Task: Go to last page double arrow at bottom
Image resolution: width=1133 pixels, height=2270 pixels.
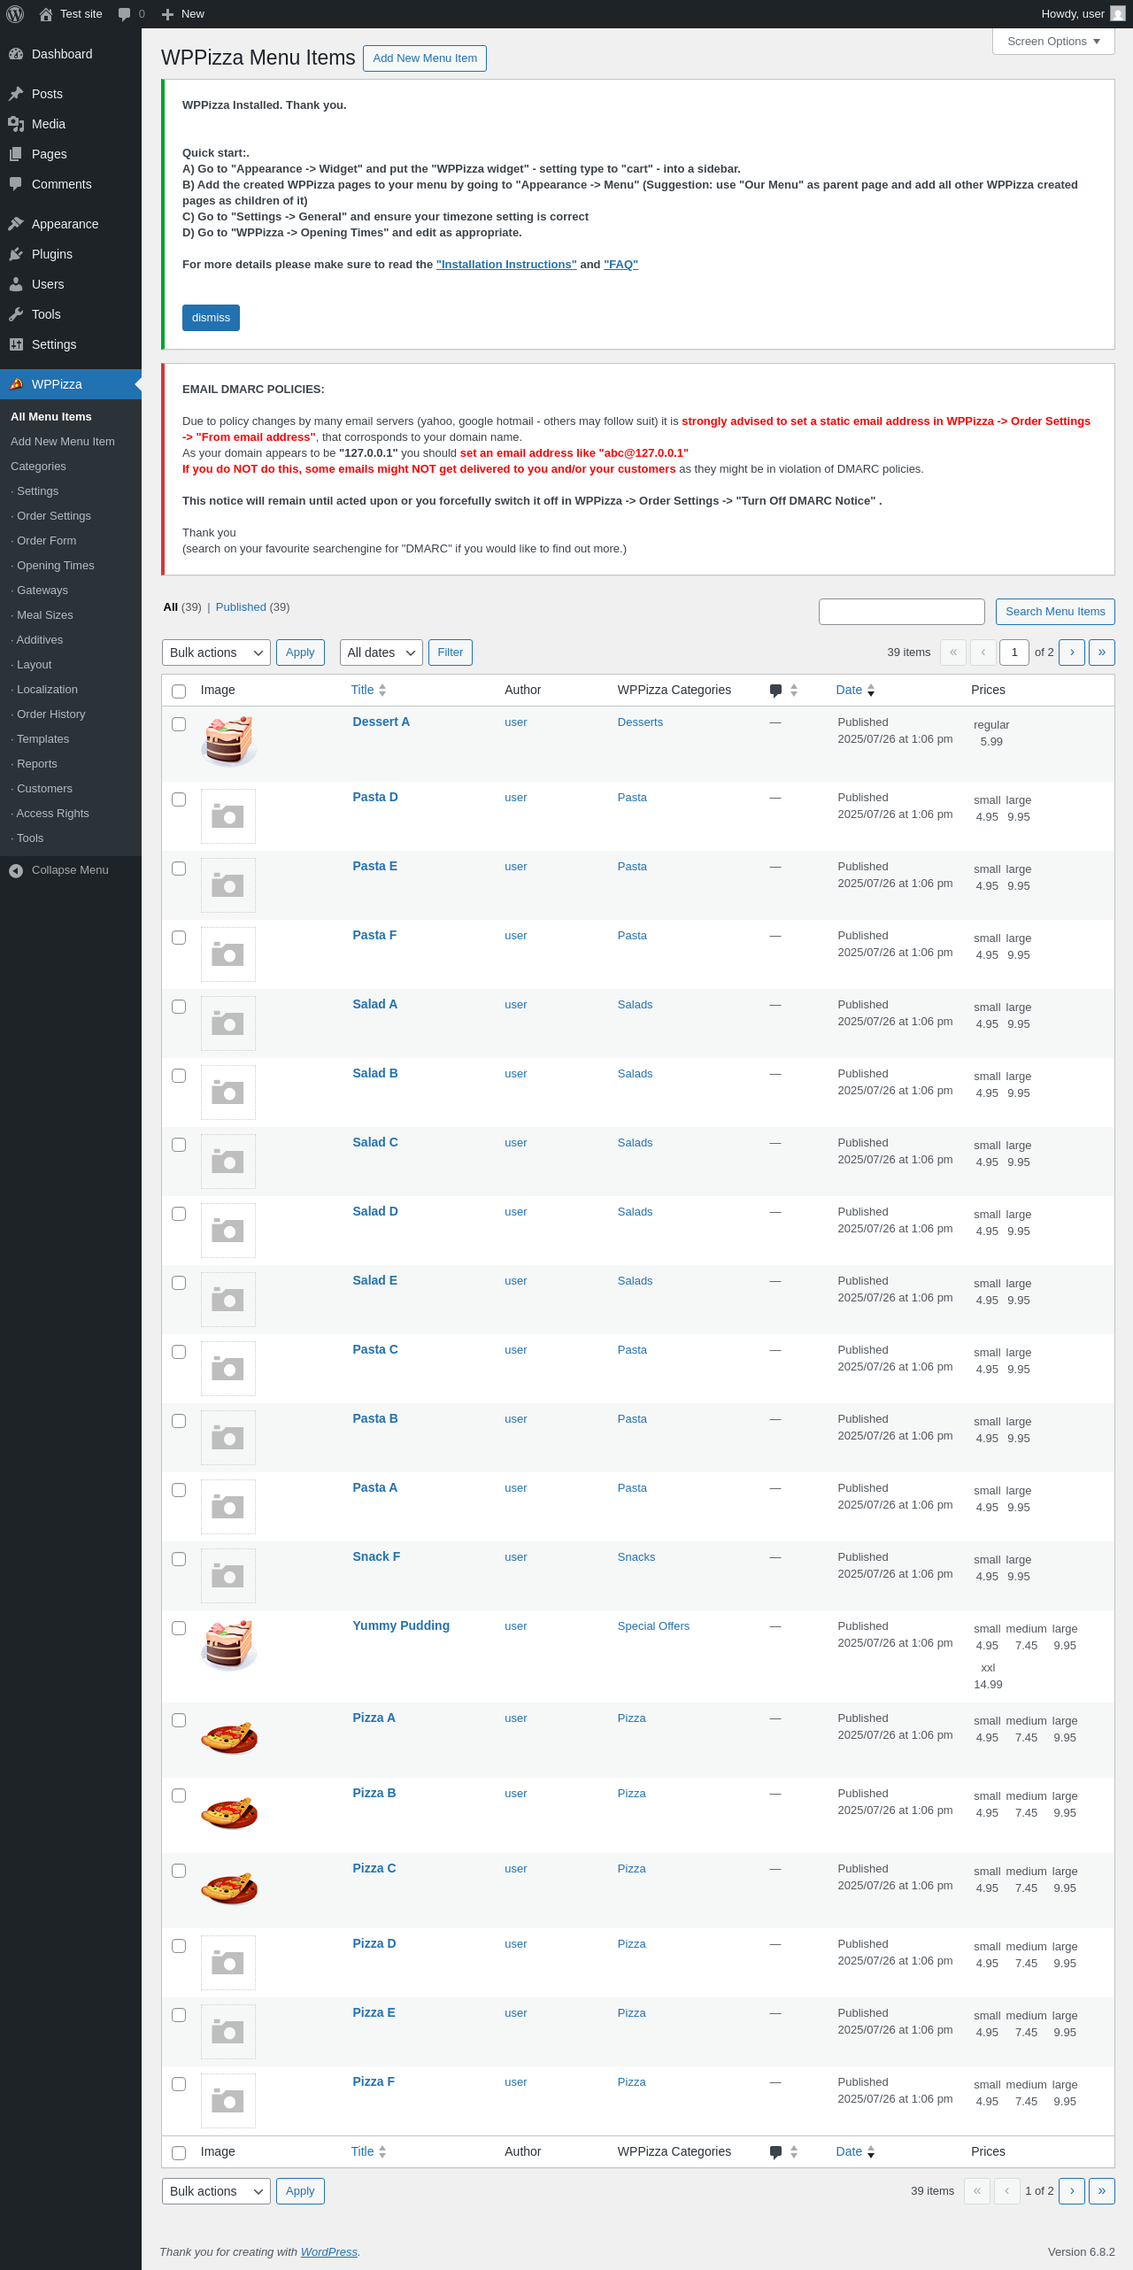Action: coord(1102,2191)
